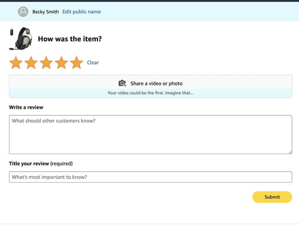Click the headset product thumbnail
Screen dimensions: 299x227
21,39
